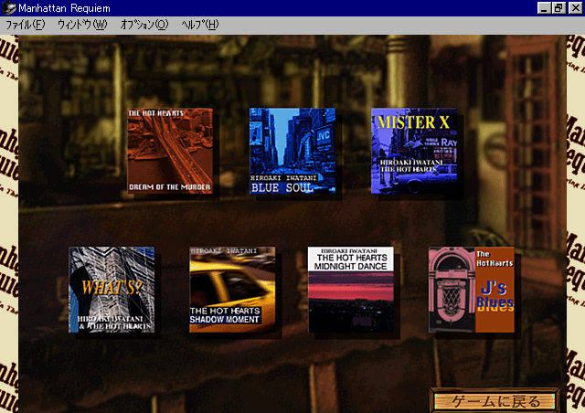Restore down the Manhattan Requiem window

pyautogui.click(x=559, y=7)
